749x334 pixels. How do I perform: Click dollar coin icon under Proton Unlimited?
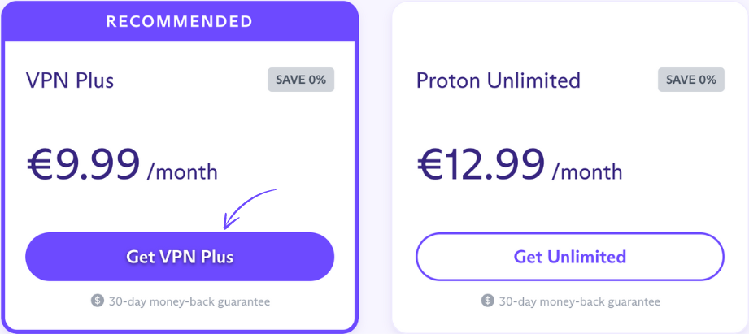pyautogui.click(x=488, y=301)
